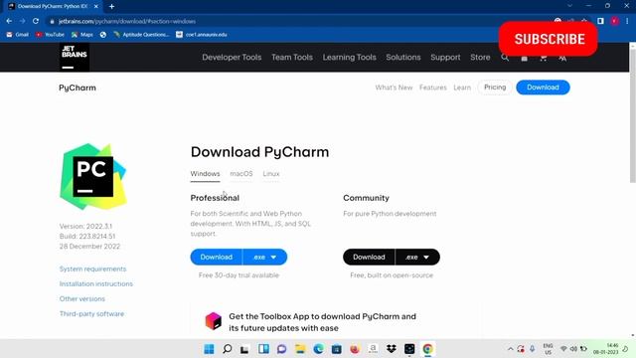Open Pricing button
636x358 pixels.
(x=495, y=88)
